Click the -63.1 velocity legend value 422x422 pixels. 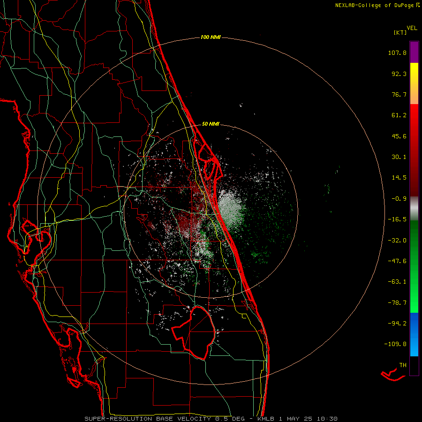click(x=397, y=282)
